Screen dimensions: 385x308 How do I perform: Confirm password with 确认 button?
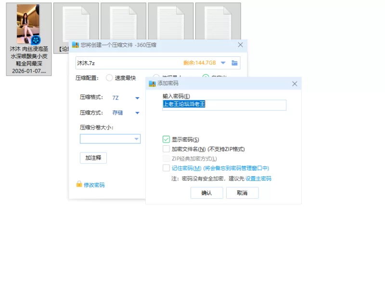(x=207, y=193)
